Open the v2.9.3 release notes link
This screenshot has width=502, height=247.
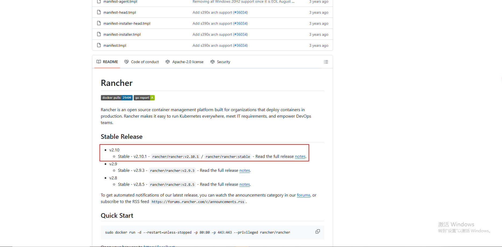(x=245, y=170)
